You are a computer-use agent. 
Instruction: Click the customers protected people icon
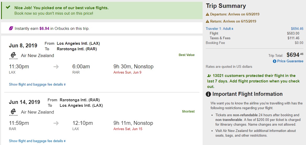pos(209,76)
